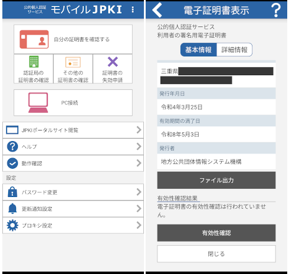The height and width of the screenshot is (274, 289).
Task: Tap the 設定 section label
Action: 11,178
